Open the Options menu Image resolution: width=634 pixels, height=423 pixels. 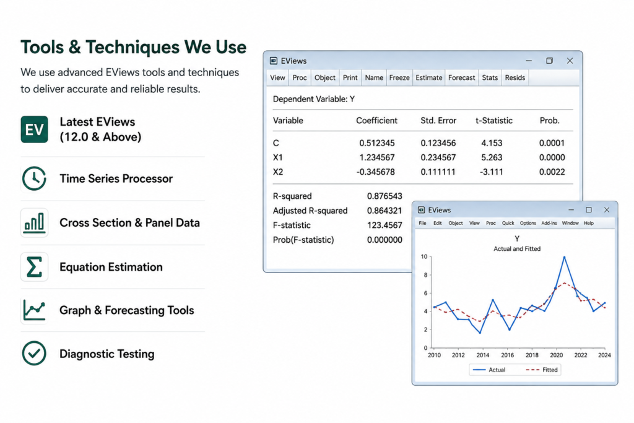pos(528,223)
